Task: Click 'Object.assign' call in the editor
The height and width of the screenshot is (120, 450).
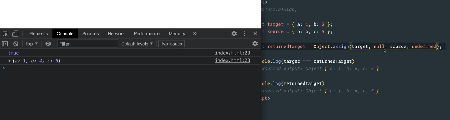Action: 331,47
